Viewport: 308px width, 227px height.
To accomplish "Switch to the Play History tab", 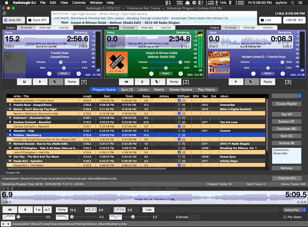I will [206, 90].
